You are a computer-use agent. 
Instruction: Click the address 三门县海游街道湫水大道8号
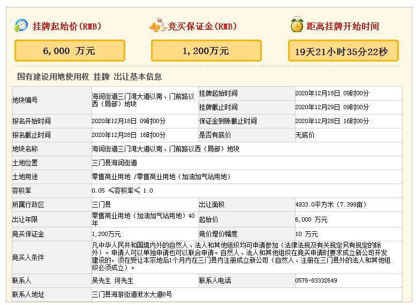coord(132,295)
